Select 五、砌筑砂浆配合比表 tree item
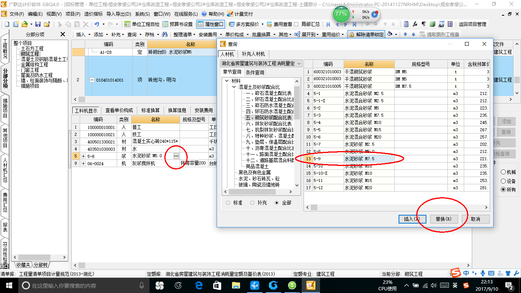Screen dimensions: 521x293 pyautogui.click(x=269, y=118)
